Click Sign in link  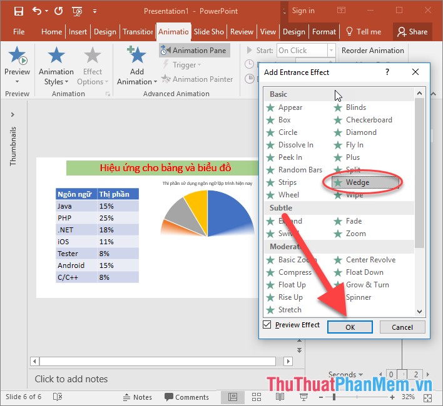303,11
